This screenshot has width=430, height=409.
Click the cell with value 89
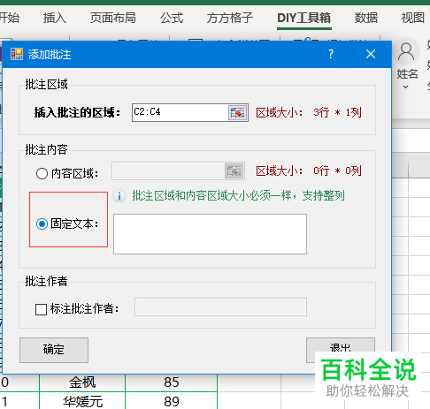[172, 401]
